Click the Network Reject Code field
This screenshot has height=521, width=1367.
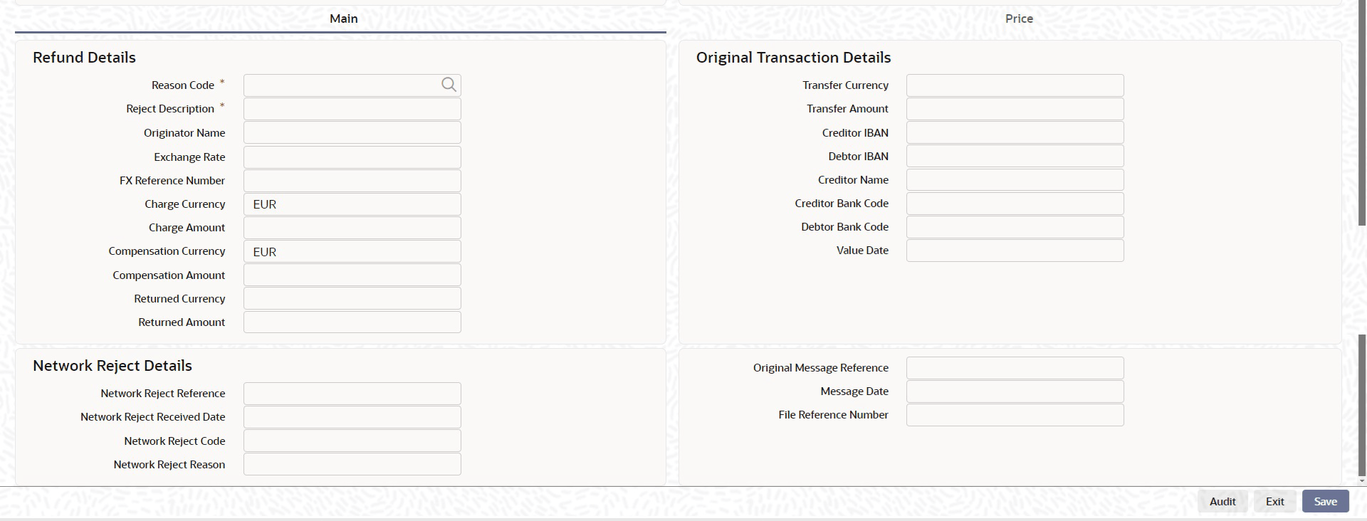pyautogui.click(x=352, y=441)
